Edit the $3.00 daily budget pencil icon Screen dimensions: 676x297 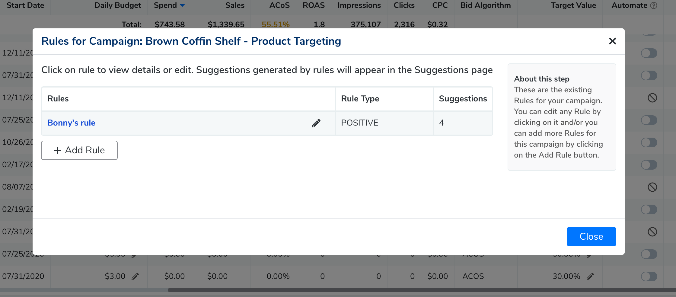(135, 276)
